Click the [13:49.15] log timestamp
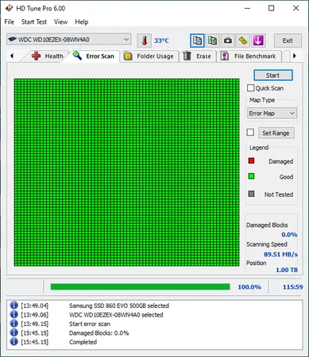This screenshot has width=309, height=357. 34,324
